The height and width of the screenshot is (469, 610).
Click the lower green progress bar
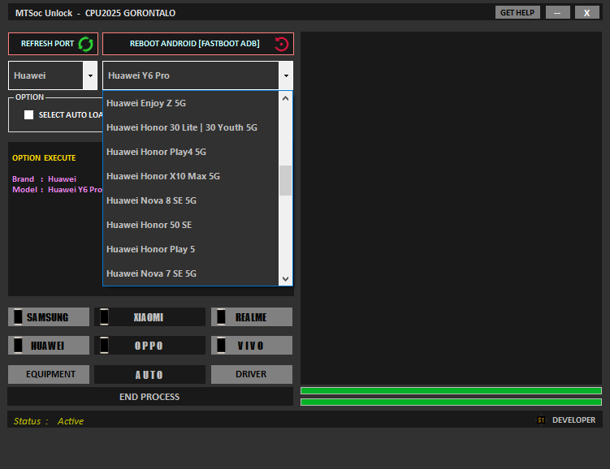coord(452,402)
